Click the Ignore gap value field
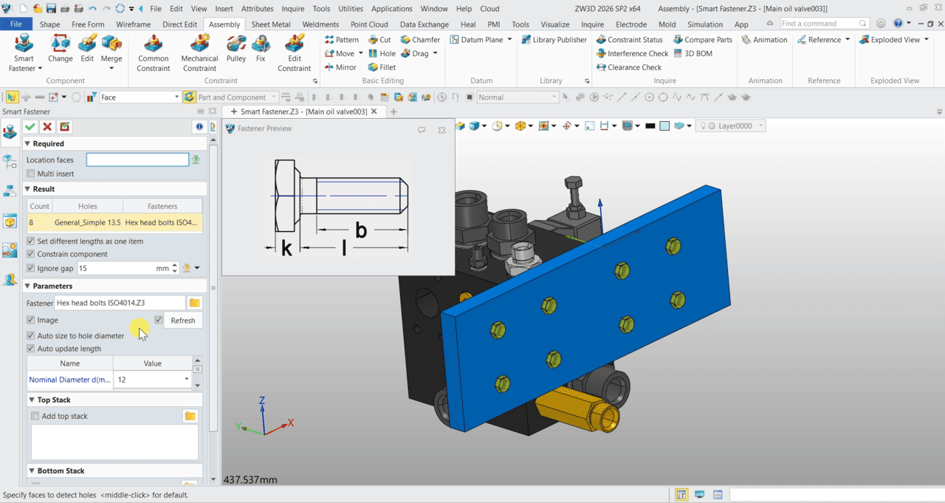Screen dimensions: 945x503 coord(123,268)
